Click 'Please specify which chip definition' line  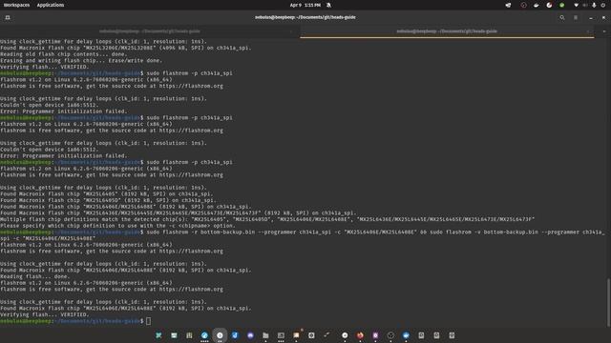click(117, 226)
